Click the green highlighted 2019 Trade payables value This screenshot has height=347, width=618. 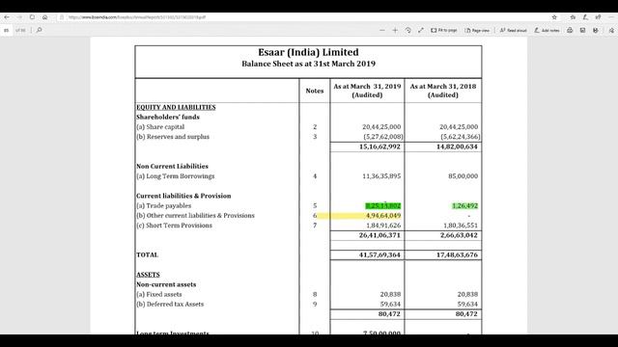click(x=383, y=205)
